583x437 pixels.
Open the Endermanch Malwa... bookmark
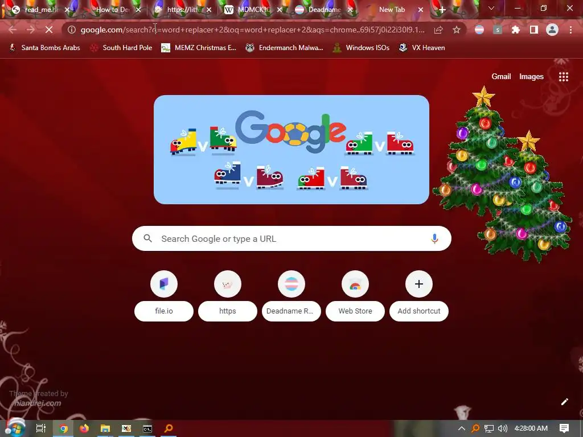pos(285,48)
